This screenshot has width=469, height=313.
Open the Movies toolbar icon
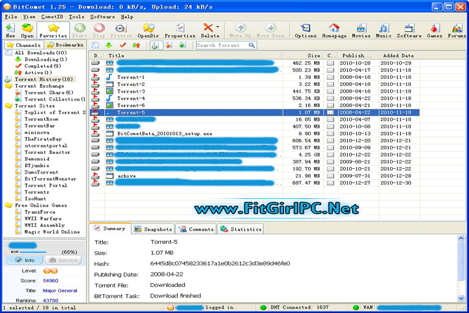[361, 30]
